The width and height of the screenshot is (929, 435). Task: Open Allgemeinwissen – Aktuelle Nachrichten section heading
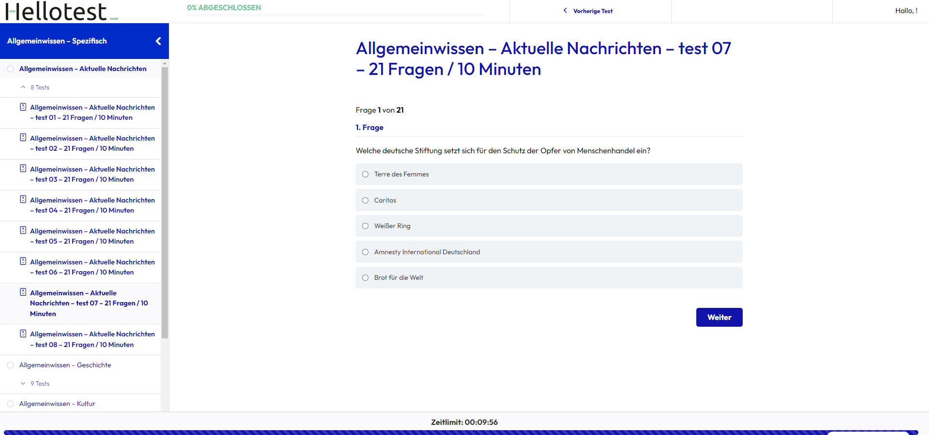tap(83, 69)
